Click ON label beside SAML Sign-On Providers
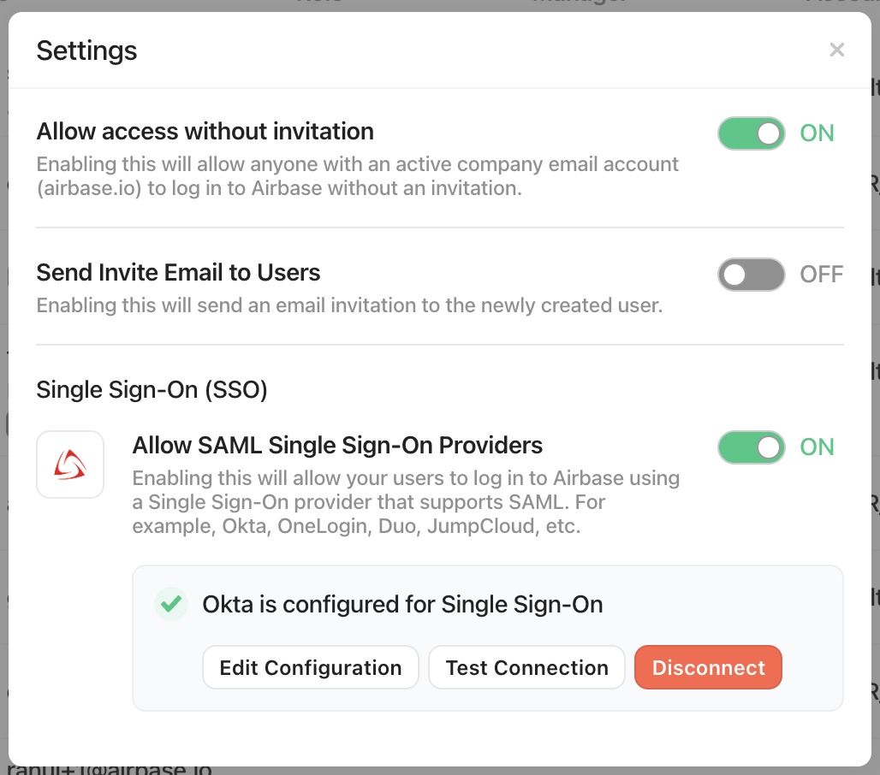Screen dimensions: 880x775 click(818, 447)
